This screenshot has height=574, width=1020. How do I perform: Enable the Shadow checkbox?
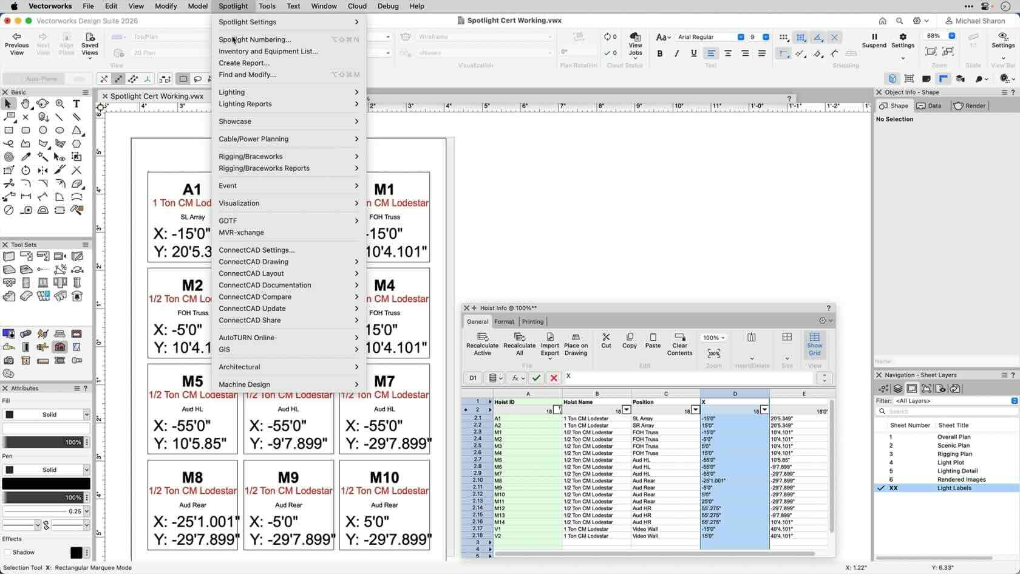coord(8,552)
